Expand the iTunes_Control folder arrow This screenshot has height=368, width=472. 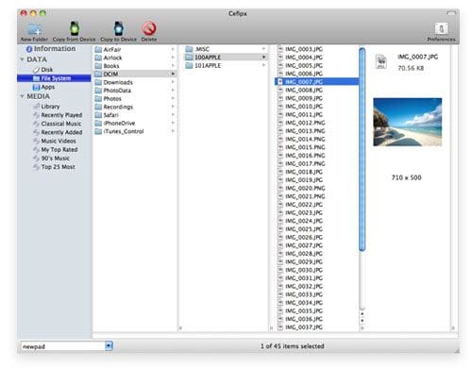(x=173, y=131)
